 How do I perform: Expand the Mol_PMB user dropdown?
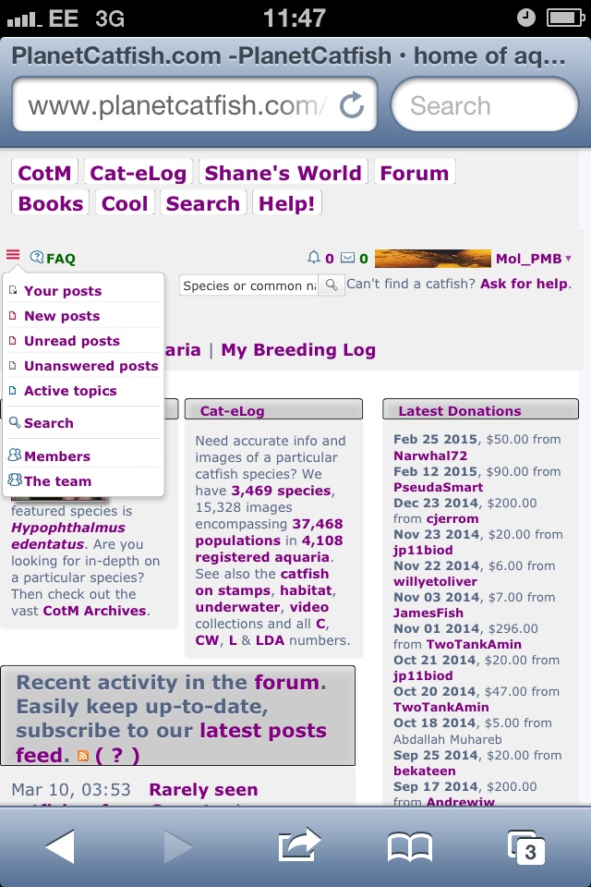pyautogui.click(x=534, y=259)
